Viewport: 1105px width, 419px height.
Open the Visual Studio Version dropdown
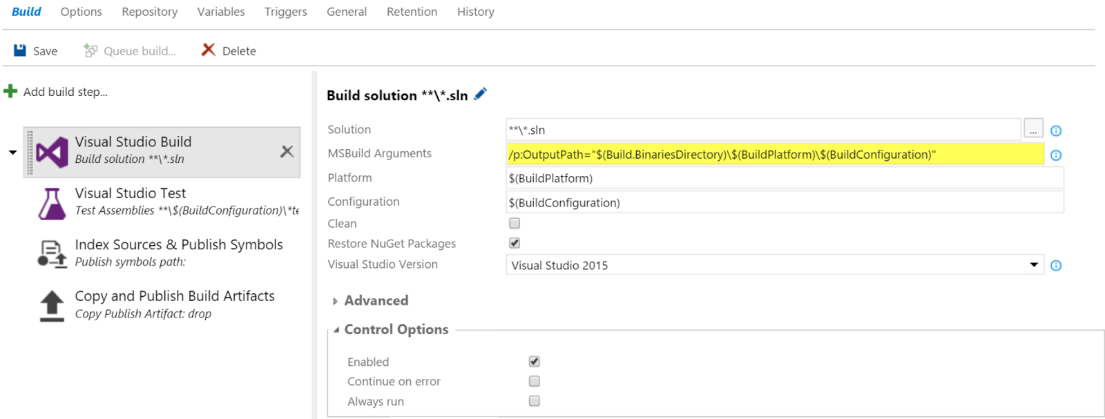click(775, 265)
